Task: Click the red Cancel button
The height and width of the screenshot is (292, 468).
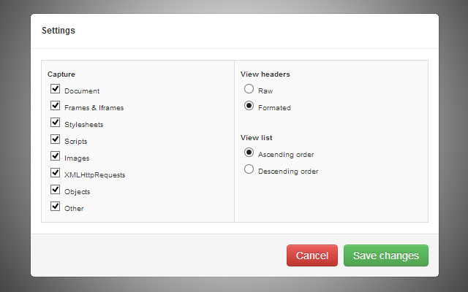Action: [312, 255]
